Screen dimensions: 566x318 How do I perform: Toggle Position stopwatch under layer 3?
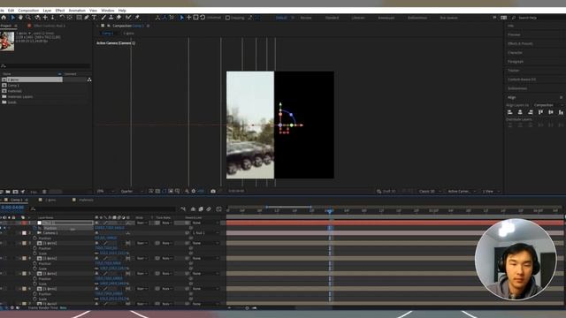pos(35,248)
